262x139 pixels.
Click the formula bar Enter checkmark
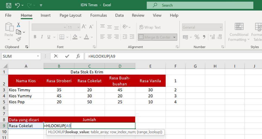pos(67,56)
